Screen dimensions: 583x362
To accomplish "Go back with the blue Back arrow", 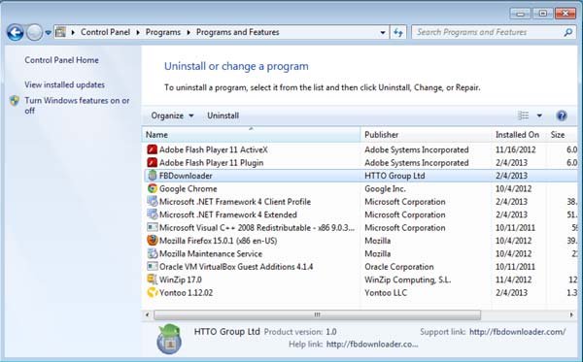I will pos(16,33).
